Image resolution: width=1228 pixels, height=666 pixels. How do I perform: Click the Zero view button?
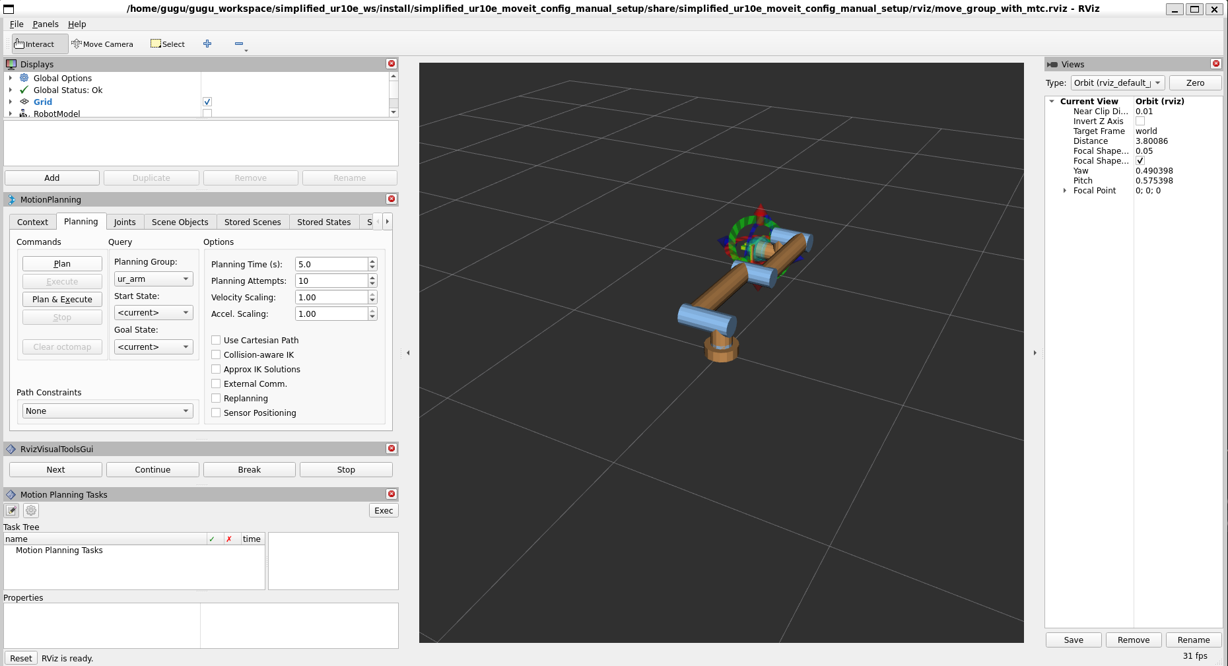pyautogui.click(x=1195, y=83)
